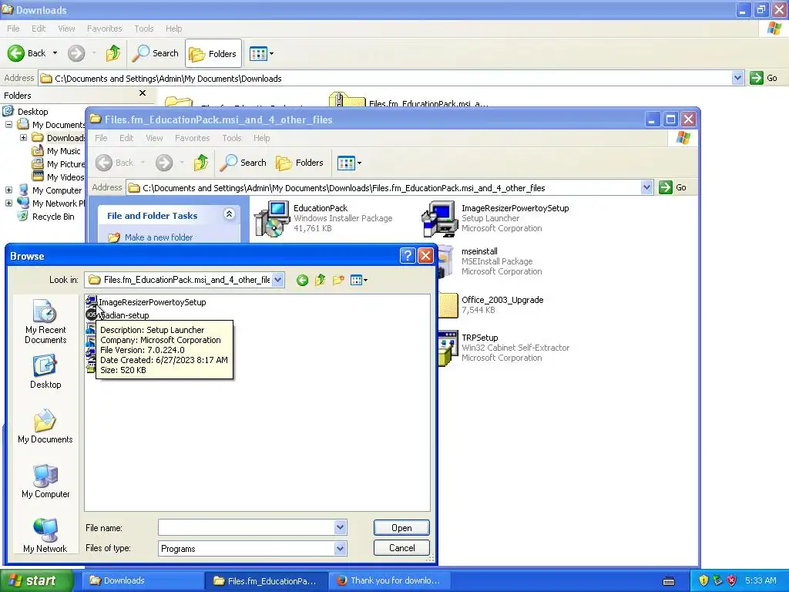
Task: Expand My Network Places tree node
Action: pyautogui.click(x=9, y=203)
